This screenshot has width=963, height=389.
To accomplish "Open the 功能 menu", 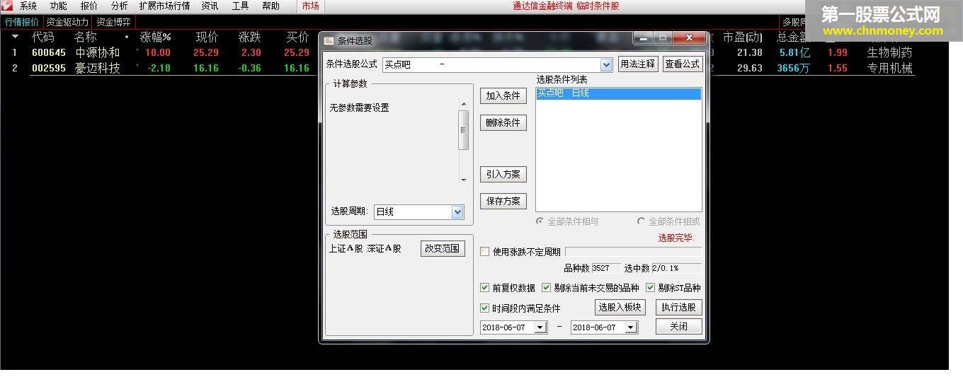I will pyautogui.click(x=59, y=6).
